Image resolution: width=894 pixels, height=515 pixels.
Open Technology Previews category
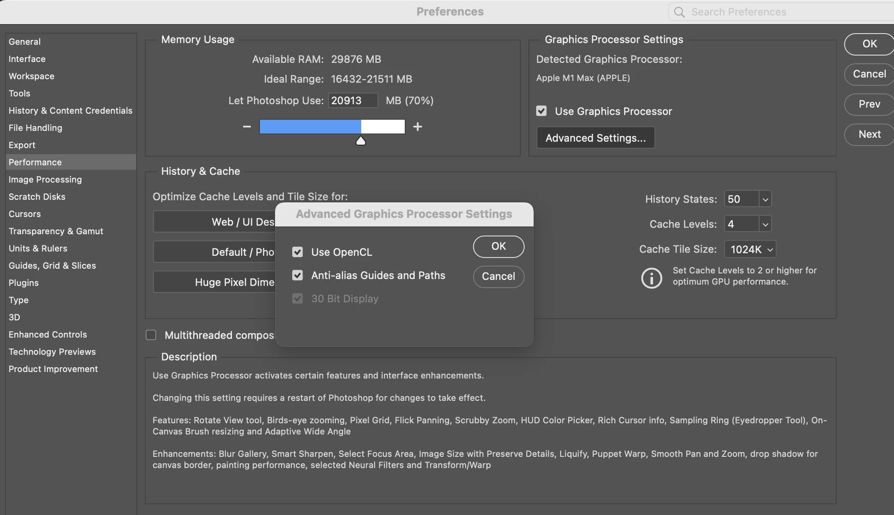point(52,352)
